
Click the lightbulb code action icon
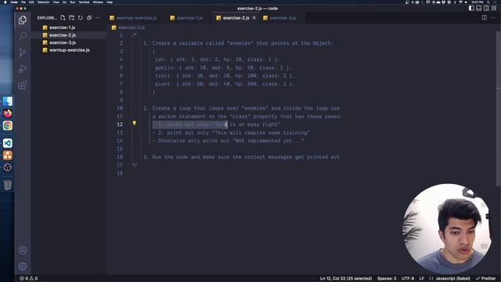[134, 123]
